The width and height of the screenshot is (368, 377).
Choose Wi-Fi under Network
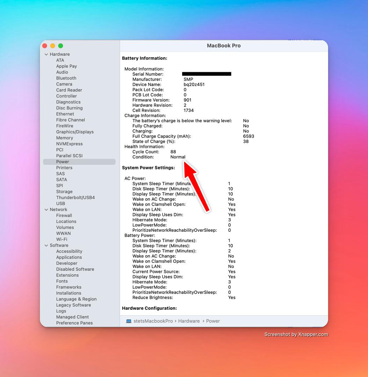(62, 239)
